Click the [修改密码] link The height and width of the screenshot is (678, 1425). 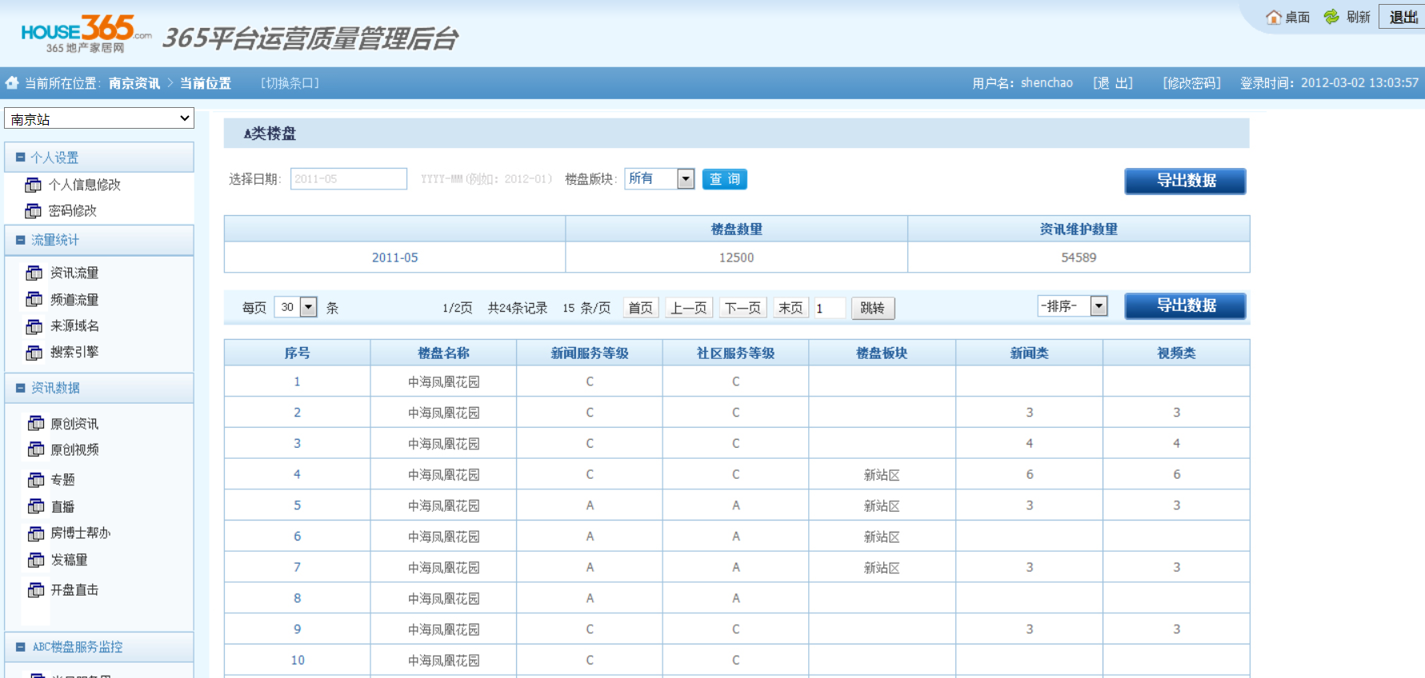click(x=1191, y=83)
